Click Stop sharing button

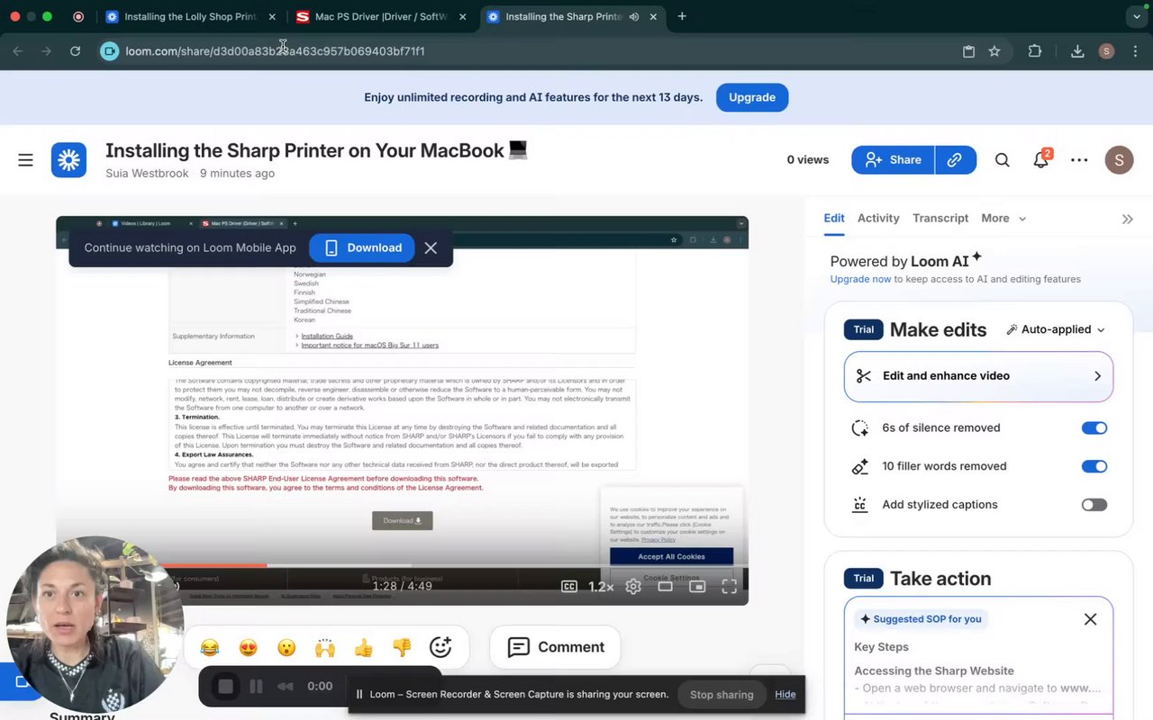click(x=722, y=694)
